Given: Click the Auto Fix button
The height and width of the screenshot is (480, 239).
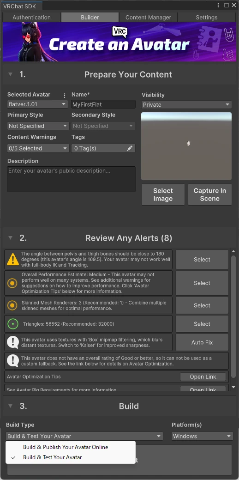Looking at the screenshot, I should 202,342.
